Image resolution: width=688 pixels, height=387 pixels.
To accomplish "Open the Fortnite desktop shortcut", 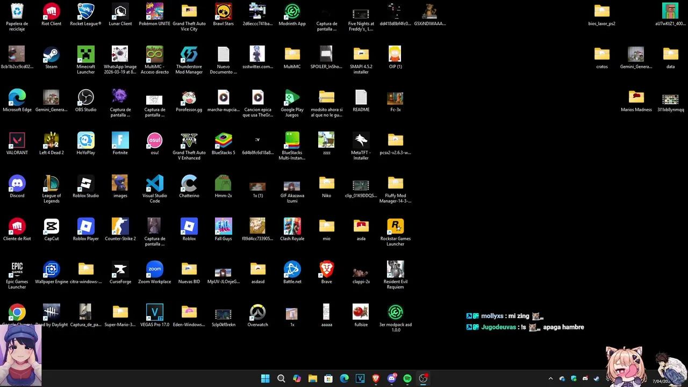I will [x=120, y=144].
